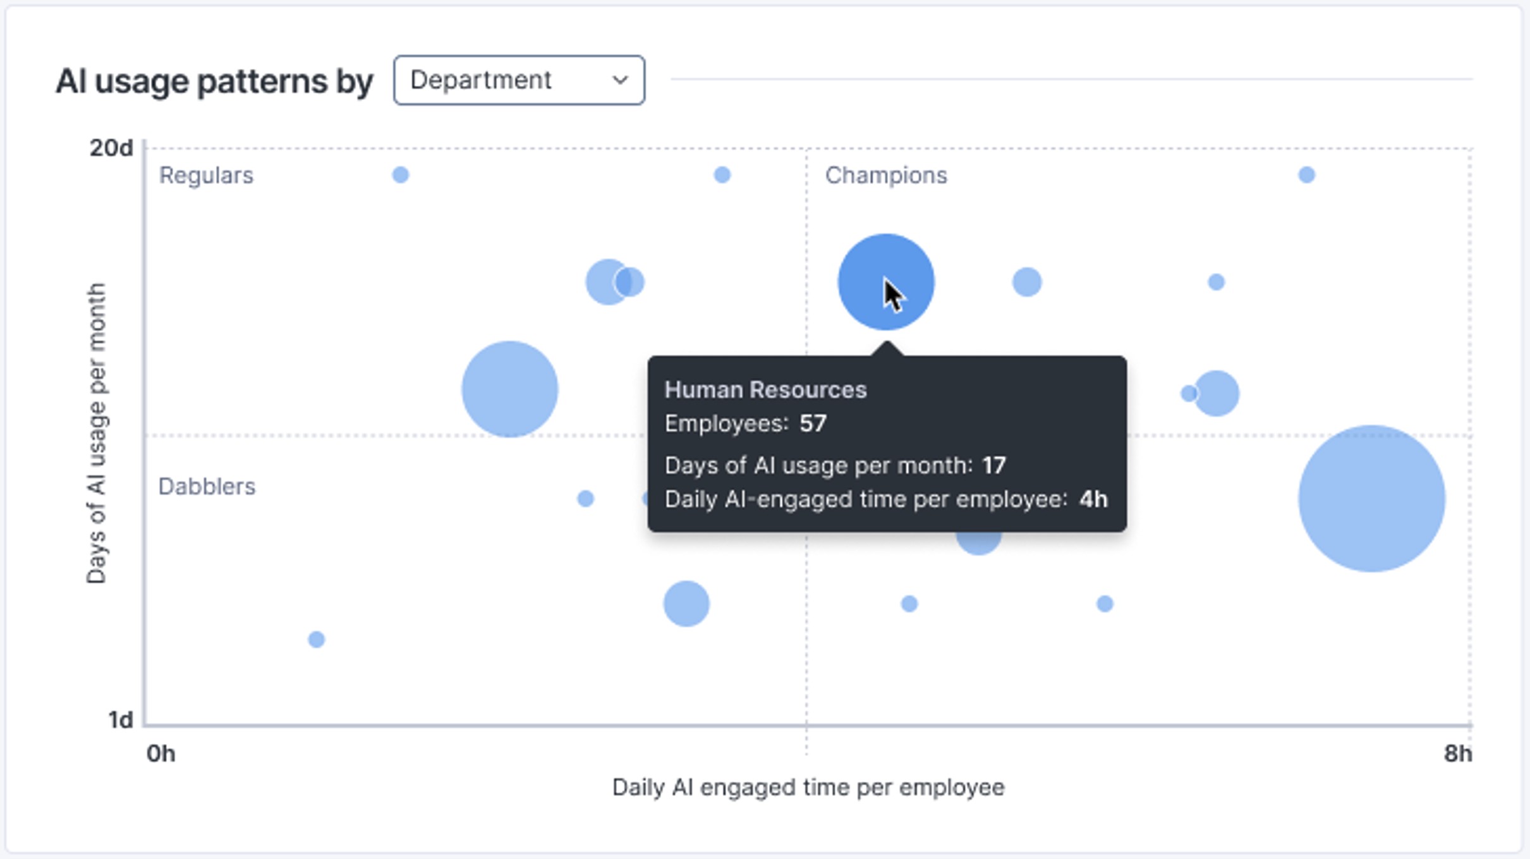This screenshot has width=1530, height=859.
Task: Select the small bubble at top right of Champions
Action: (x=1306, y=175)
